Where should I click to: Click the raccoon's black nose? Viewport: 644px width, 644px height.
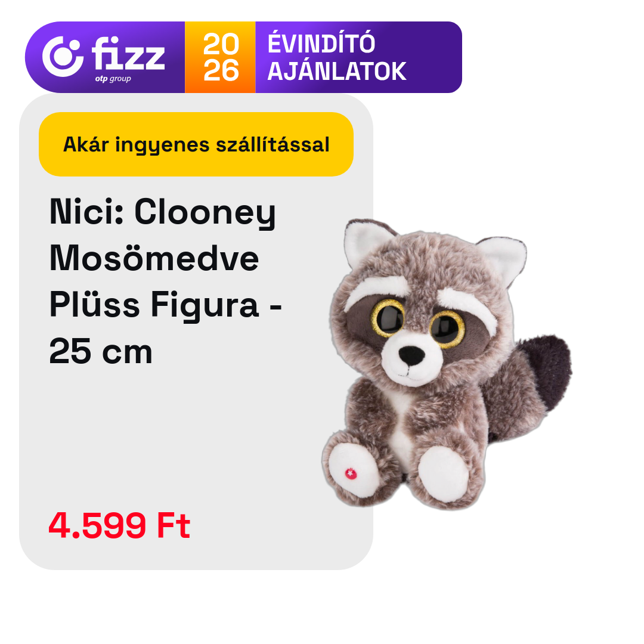411,355
